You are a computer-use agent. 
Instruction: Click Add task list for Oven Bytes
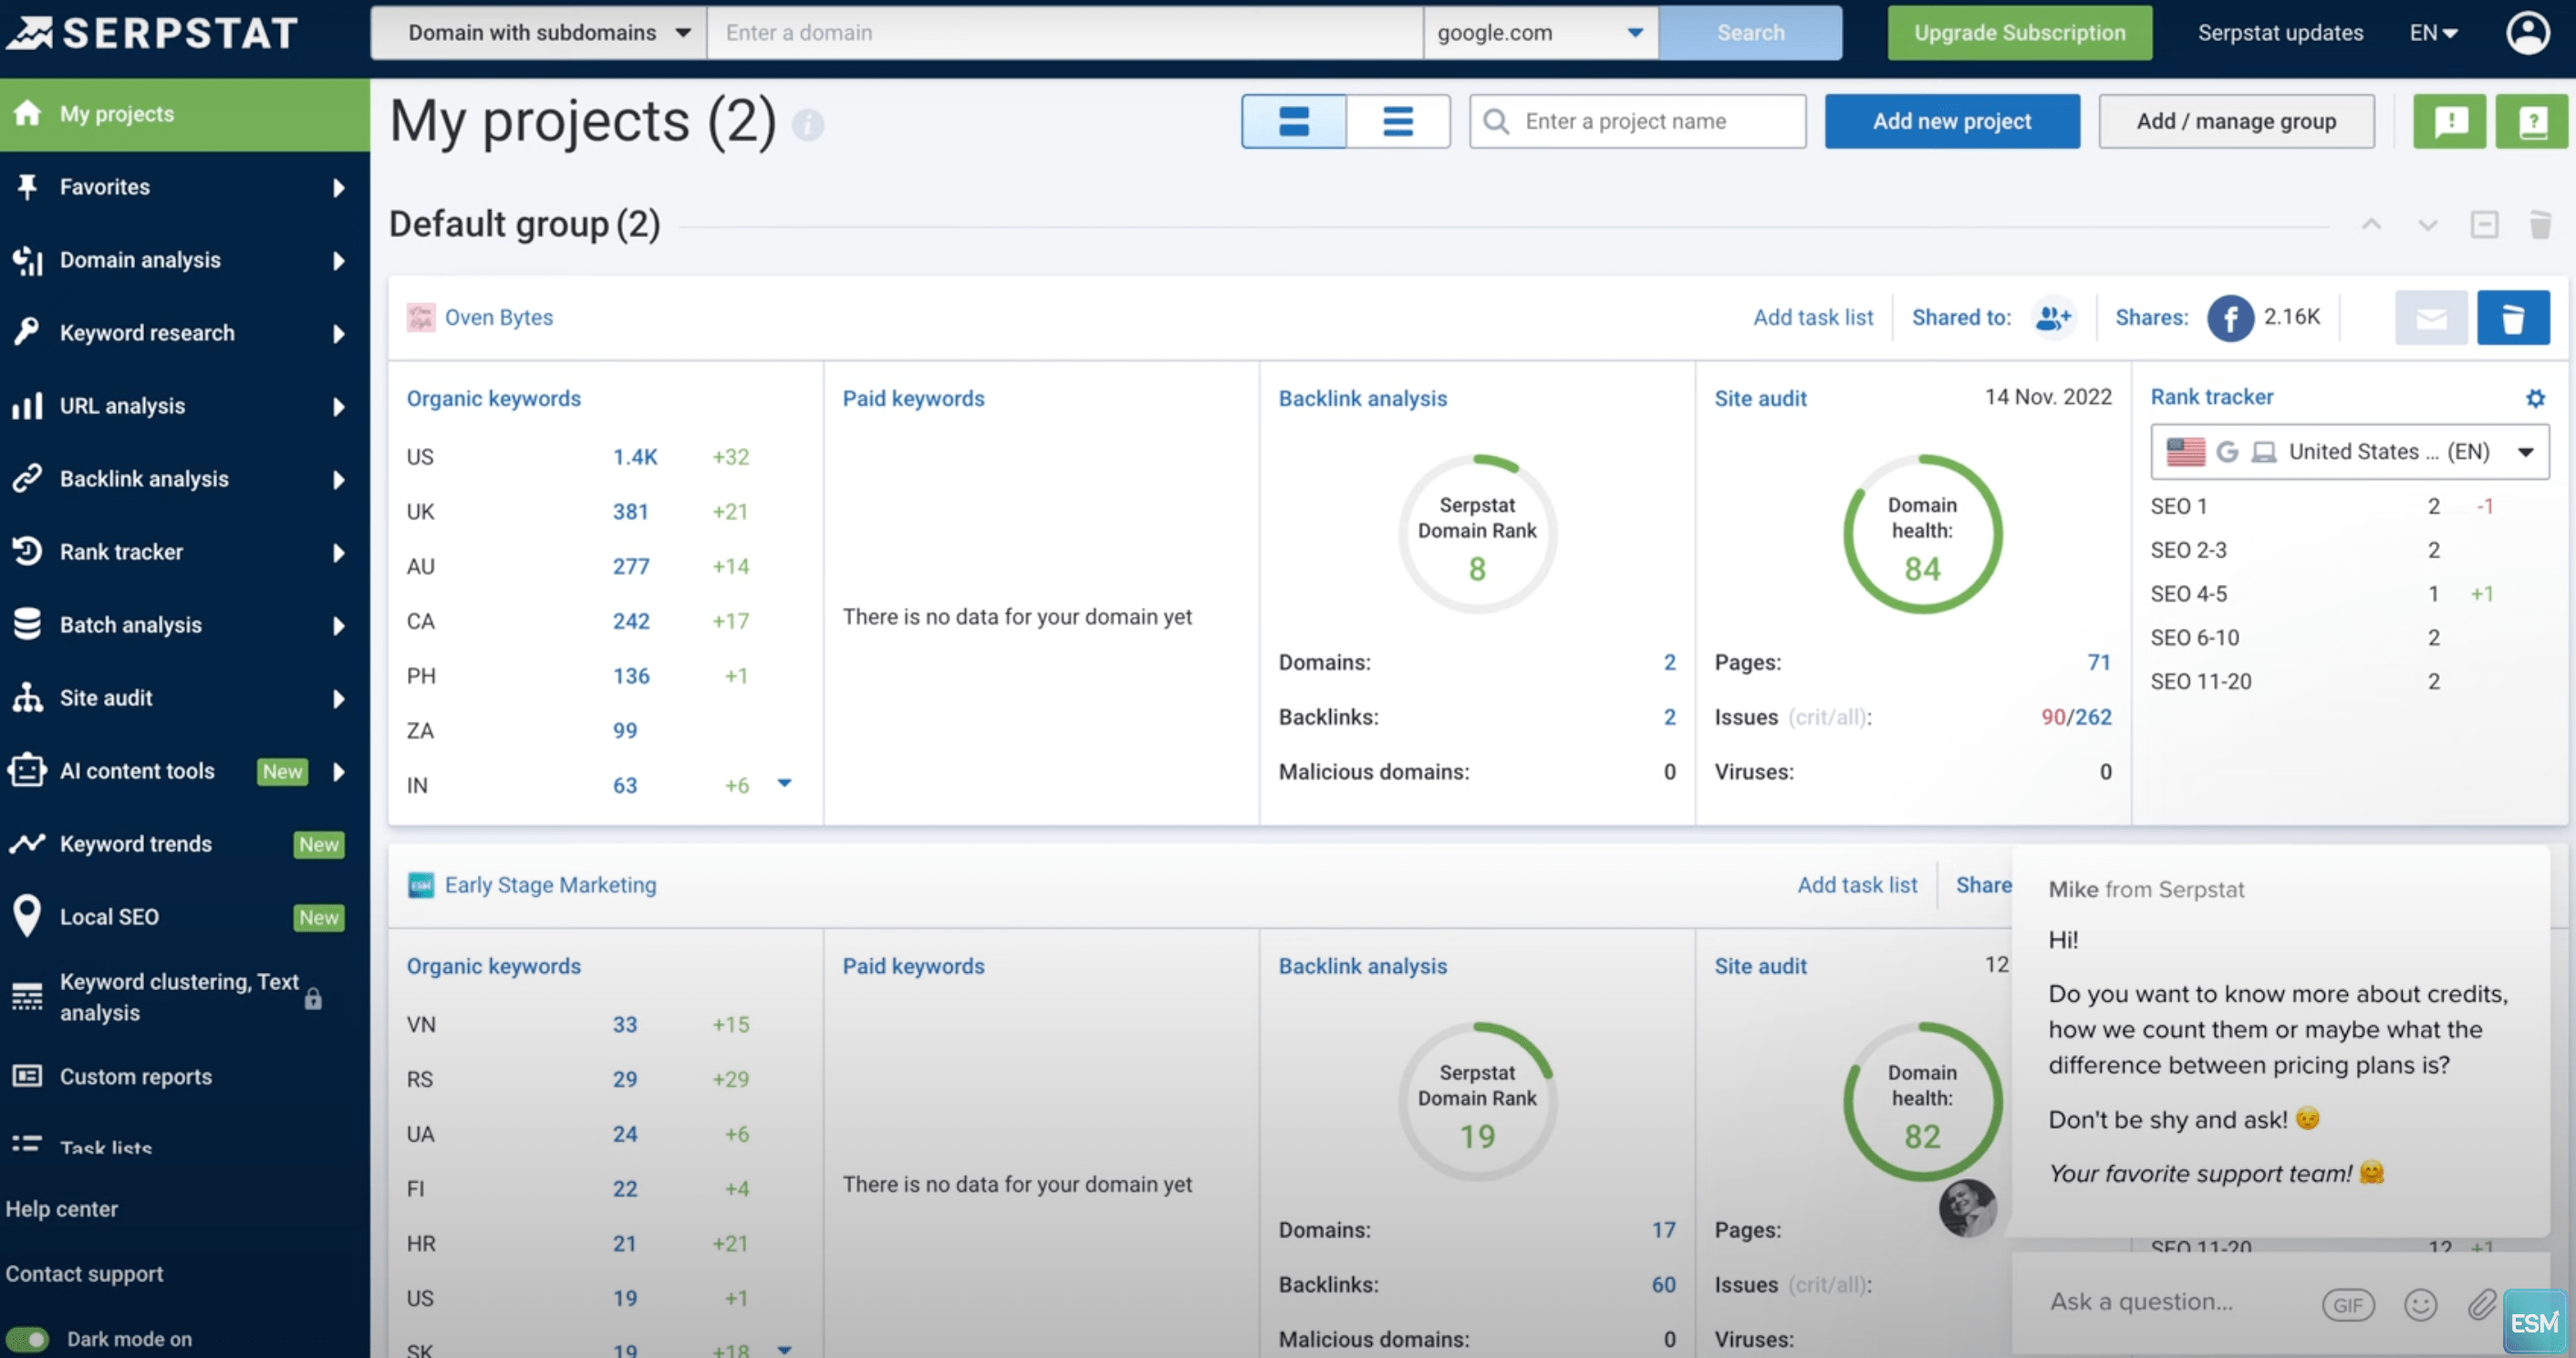coord(1813,318)
